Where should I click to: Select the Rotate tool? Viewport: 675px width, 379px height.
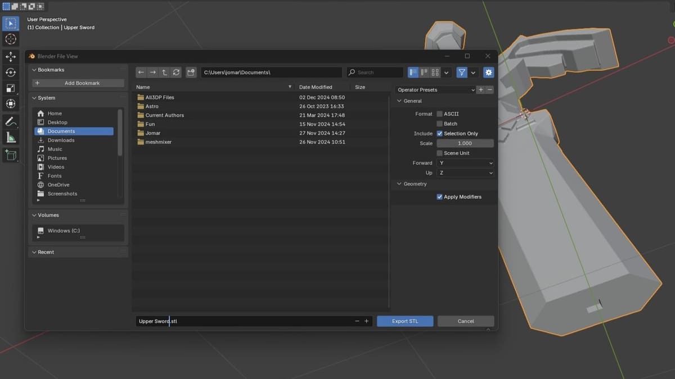11,72
